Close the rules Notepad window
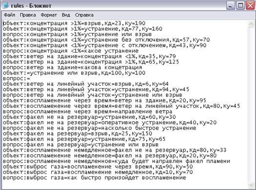The image size is (256, 190). click(250, 5)
